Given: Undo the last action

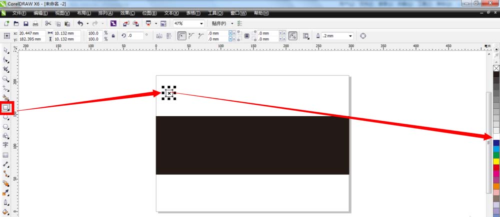Looking at the screenshot, I should coord(80,23).
